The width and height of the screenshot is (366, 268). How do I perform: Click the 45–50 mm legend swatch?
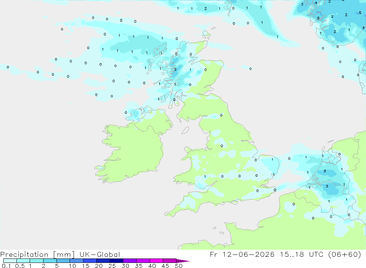[x=170, y=261]
